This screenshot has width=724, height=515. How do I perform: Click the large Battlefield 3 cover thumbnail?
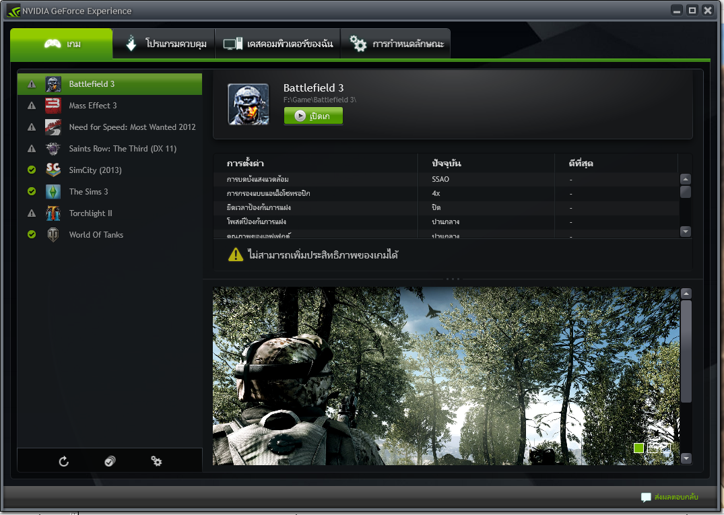tap(249, 104)
